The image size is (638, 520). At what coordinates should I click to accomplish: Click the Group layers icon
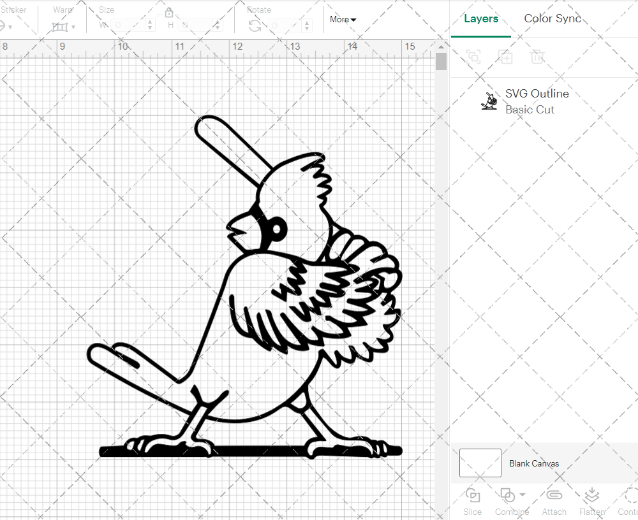pos(473,57)
